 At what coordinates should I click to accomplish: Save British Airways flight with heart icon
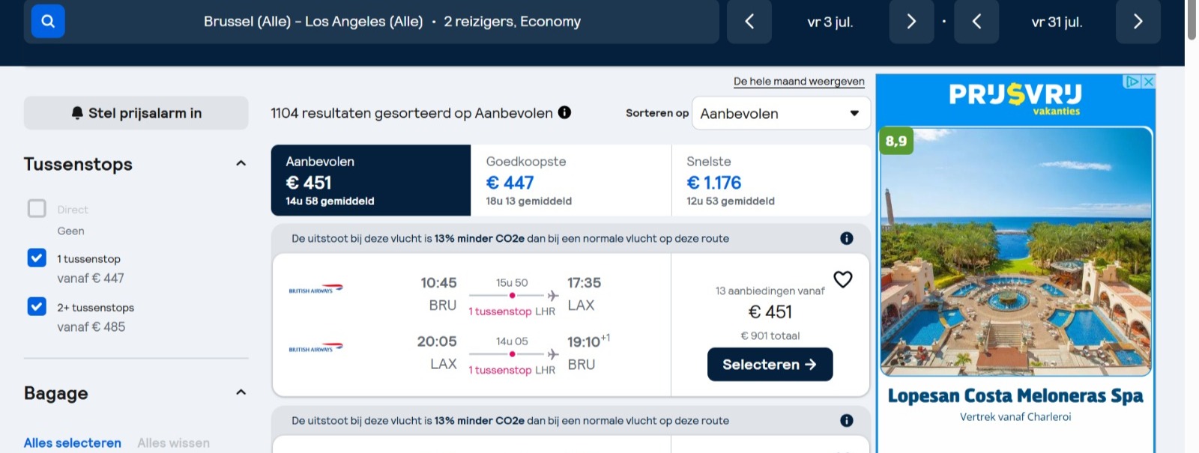tap(843, 279)
